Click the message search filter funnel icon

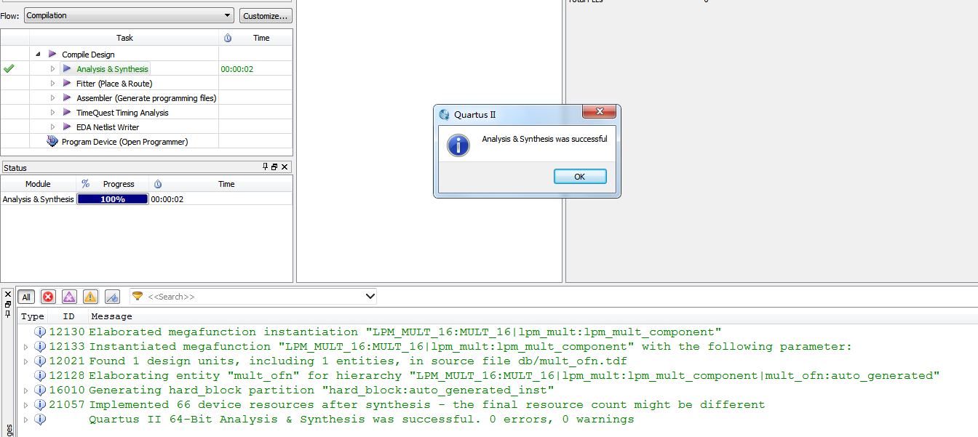tap(138, 296)
